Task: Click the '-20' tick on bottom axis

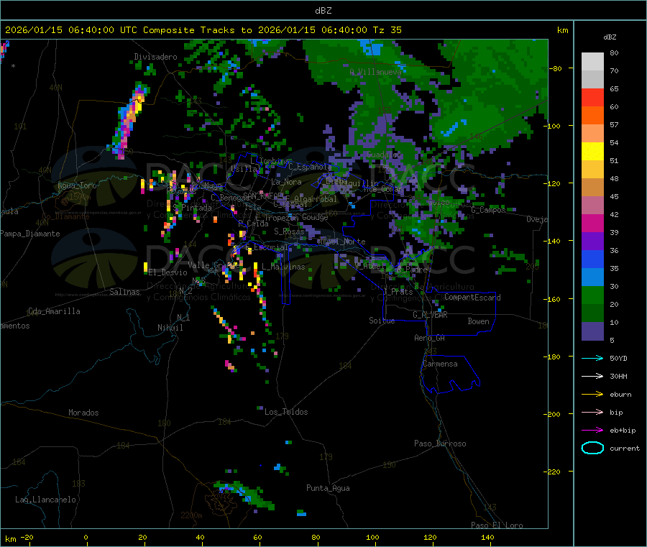Action: (x=27, y=537)
